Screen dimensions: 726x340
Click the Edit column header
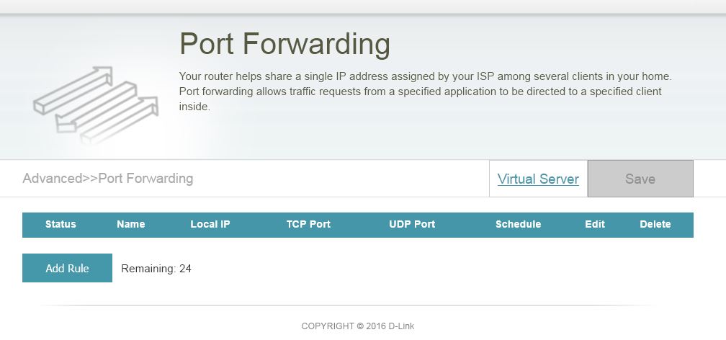tap(595, 224)
